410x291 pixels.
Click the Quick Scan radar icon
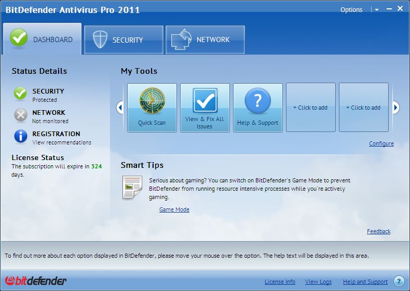152,102
